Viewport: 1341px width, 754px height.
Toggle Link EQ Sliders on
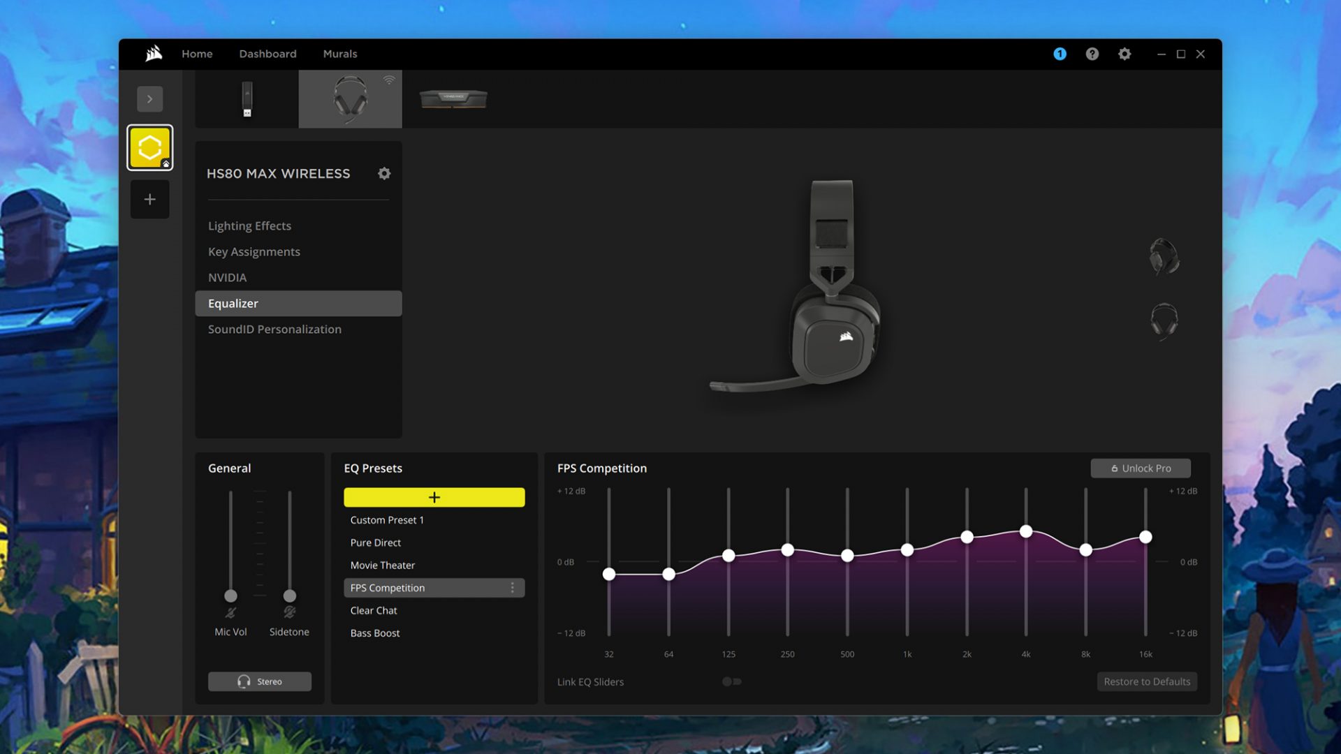click(729, 681)
